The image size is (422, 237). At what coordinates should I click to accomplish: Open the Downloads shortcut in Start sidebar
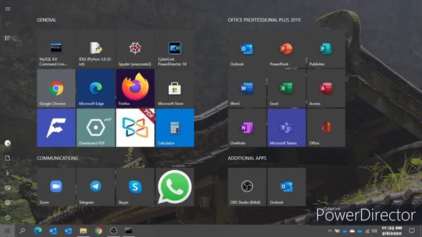click(x=7, y=173)
